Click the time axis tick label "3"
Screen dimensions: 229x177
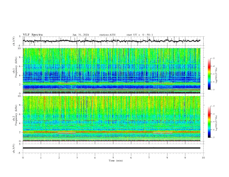[x=77, y=158]
